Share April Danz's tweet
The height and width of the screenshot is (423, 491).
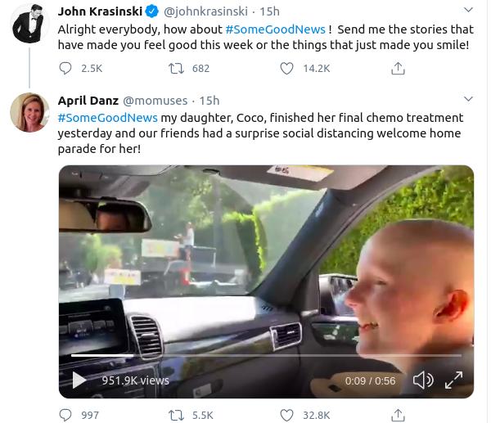tap(398, 415)
